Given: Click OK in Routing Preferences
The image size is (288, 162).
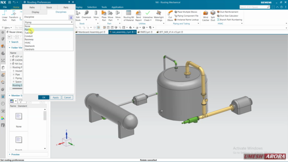Looking at the screenshot, I should click(x=44, y=97).
